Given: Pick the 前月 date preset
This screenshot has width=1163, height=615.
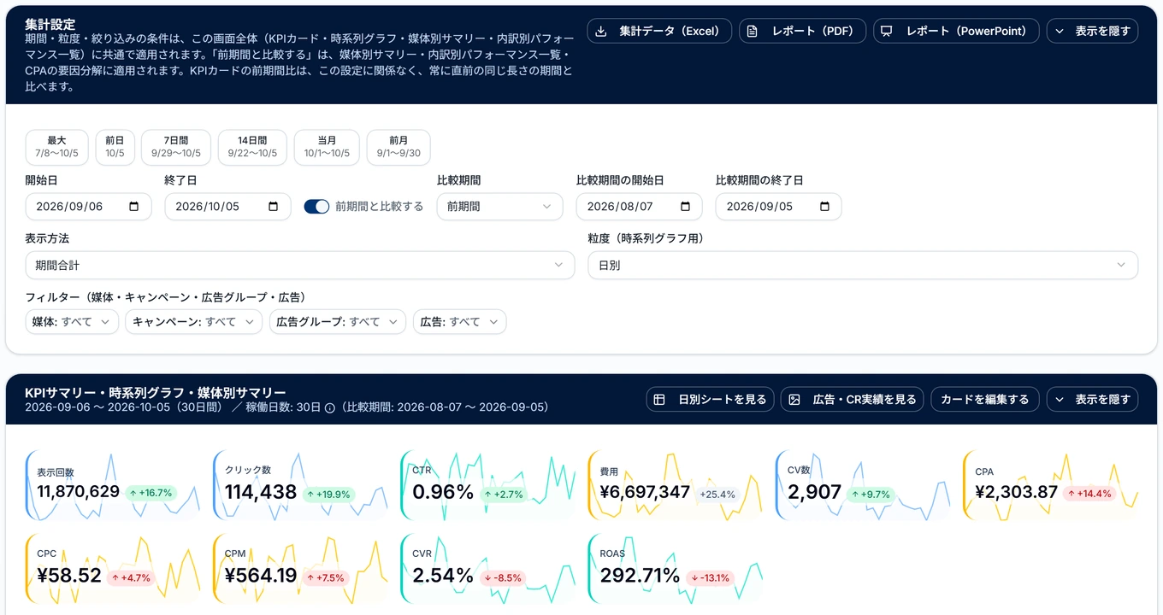Looking at the screenshot, I should tap(398, 147).
